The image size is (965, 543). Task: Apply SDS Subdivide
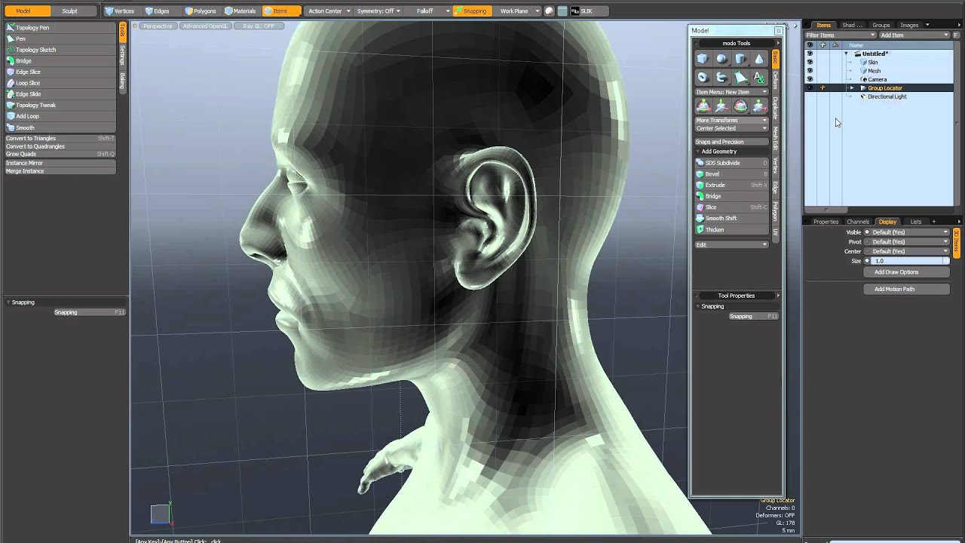(731, 163)
